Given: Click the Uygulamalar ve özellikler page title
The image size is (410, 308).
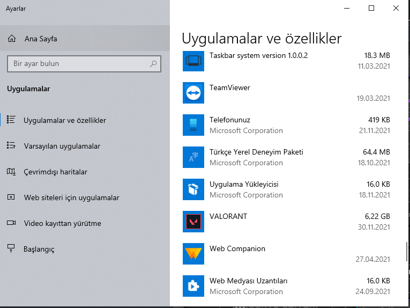Looking at the screenshot, I should click(x=262, y=39).
